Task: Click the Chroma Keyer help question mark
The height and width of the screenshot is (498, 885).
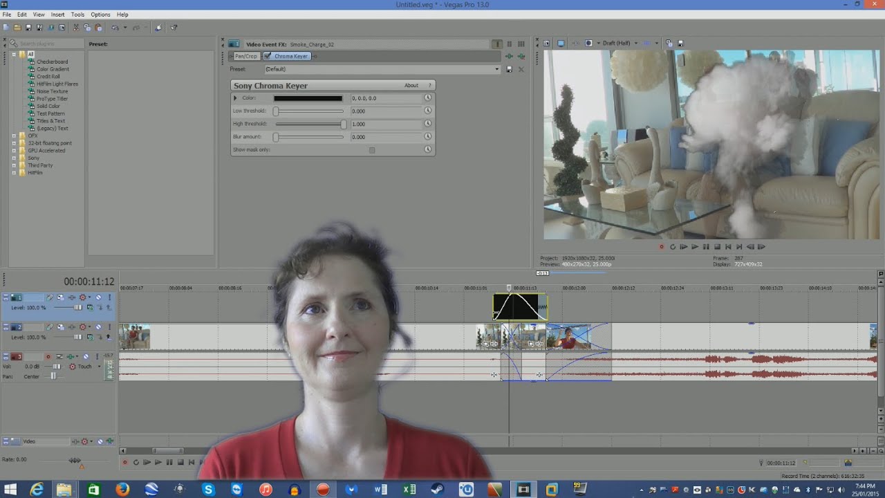Action: pos(429,85)
